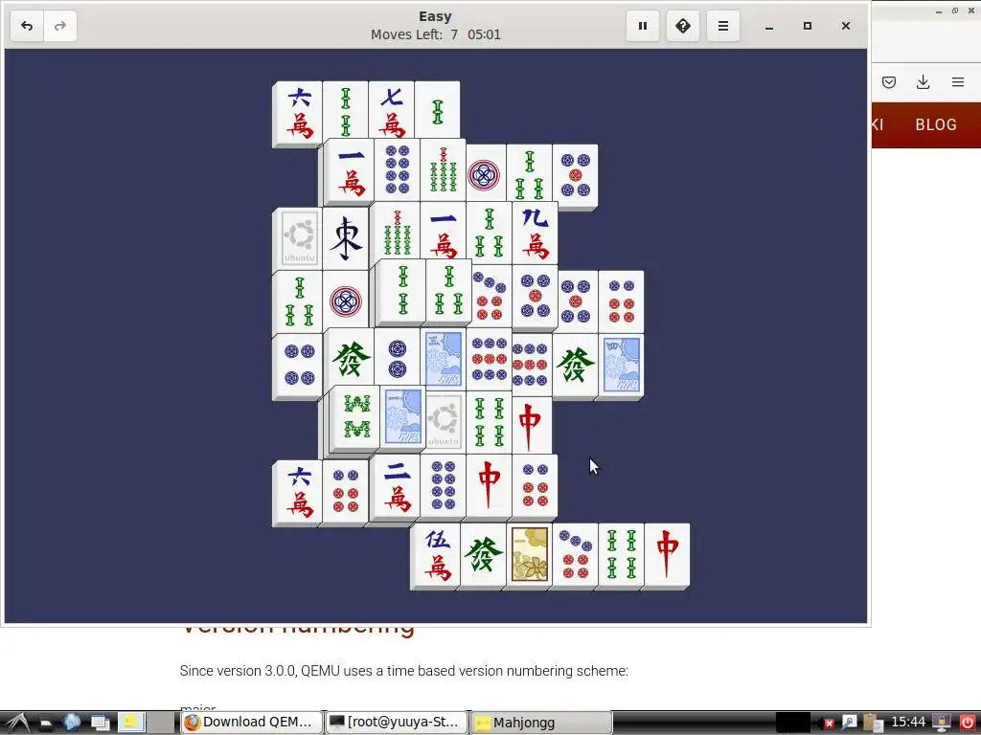
Task: Maximize the Mahjongg window
Action: [x=807, y=26]
